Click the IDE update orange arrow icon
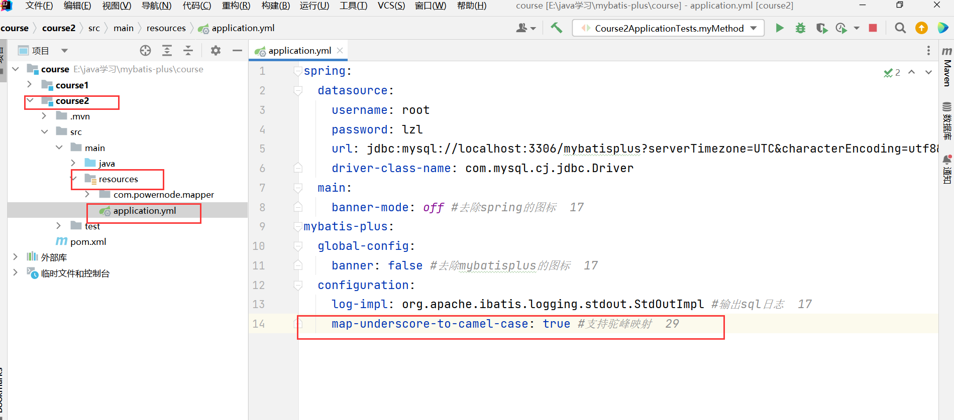 [x=921, y=28]
